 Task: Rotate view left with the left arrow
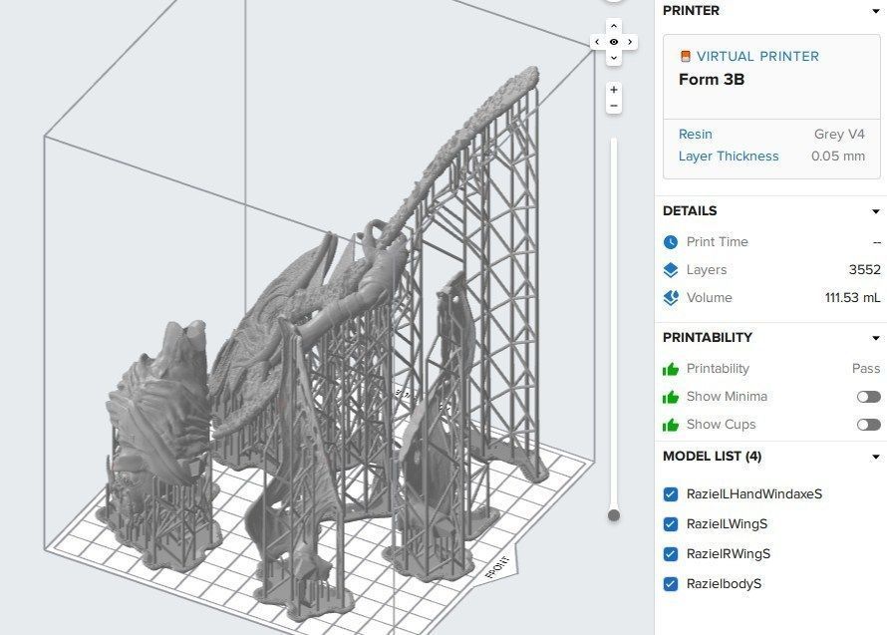[597, 42]
